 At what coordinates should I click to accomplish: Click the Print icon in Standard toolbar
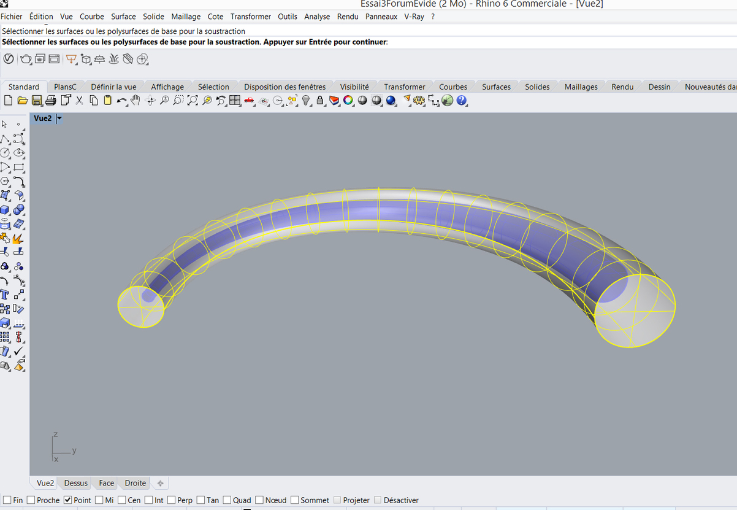(51, 101)
